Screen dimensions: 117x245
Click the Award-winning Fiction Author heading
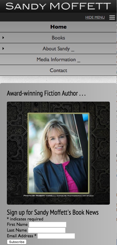click(x=46, y=93)
